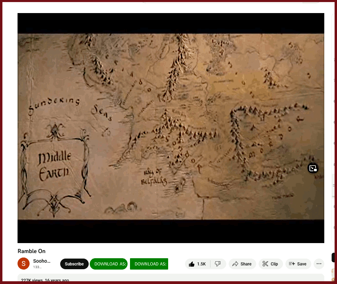337x284 pixels.
Task: Open the more actions three-dot menu
Action: 319,264
